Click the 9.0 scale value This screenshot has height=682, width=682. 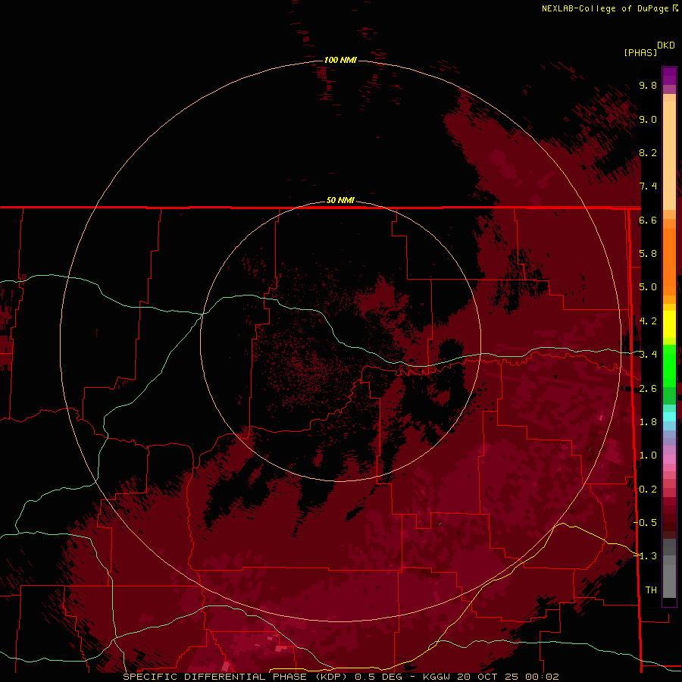click(x=648, y=119)
